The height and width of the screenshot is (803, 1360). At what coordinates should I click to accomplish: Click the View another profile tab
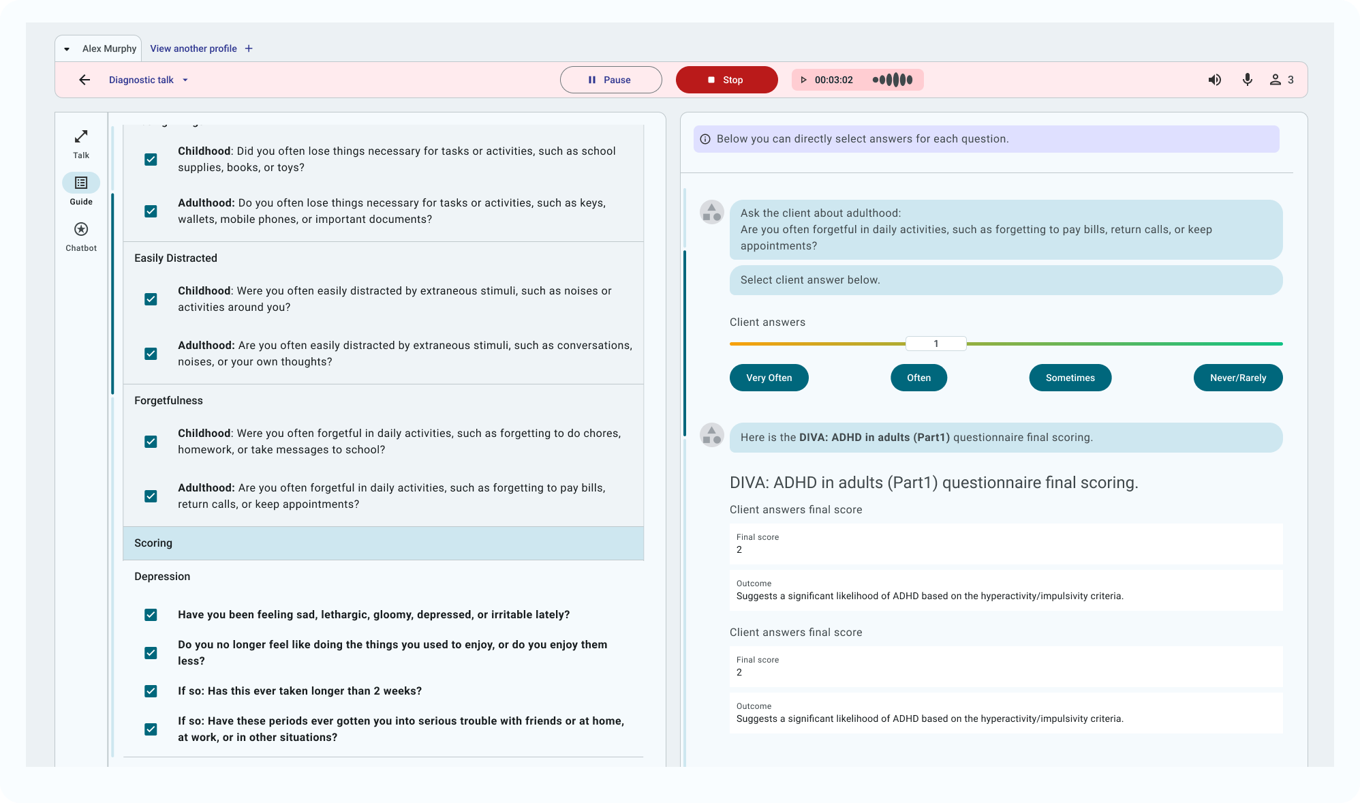[194, 48]
